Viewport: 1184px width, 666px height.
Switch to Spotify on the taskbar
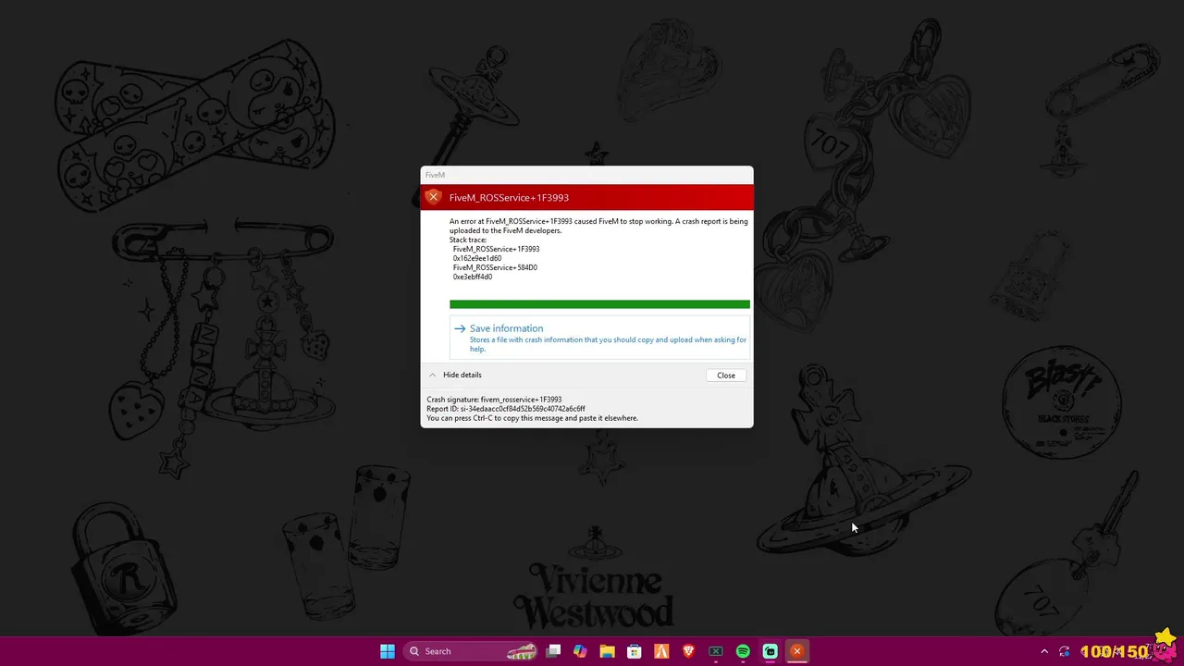click(x=743, y=651)
